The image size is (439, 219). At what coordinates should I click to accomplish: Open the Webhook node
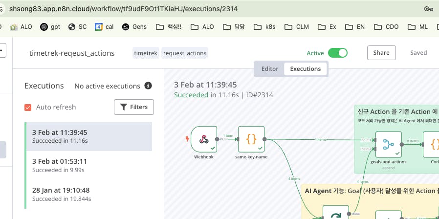click(204, 139)
